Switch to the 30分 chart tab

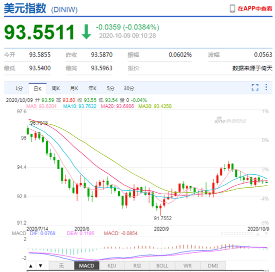click(129, 88)
